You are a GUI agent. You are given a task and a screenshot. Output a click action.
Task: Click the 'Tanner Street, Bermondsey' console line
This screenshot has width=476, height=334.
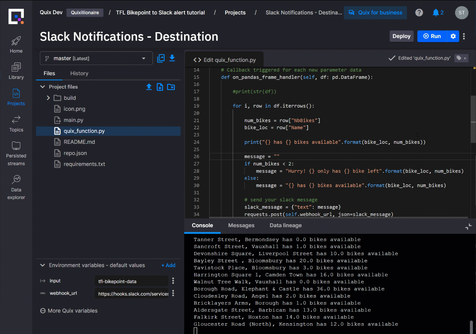click(277, 239)
